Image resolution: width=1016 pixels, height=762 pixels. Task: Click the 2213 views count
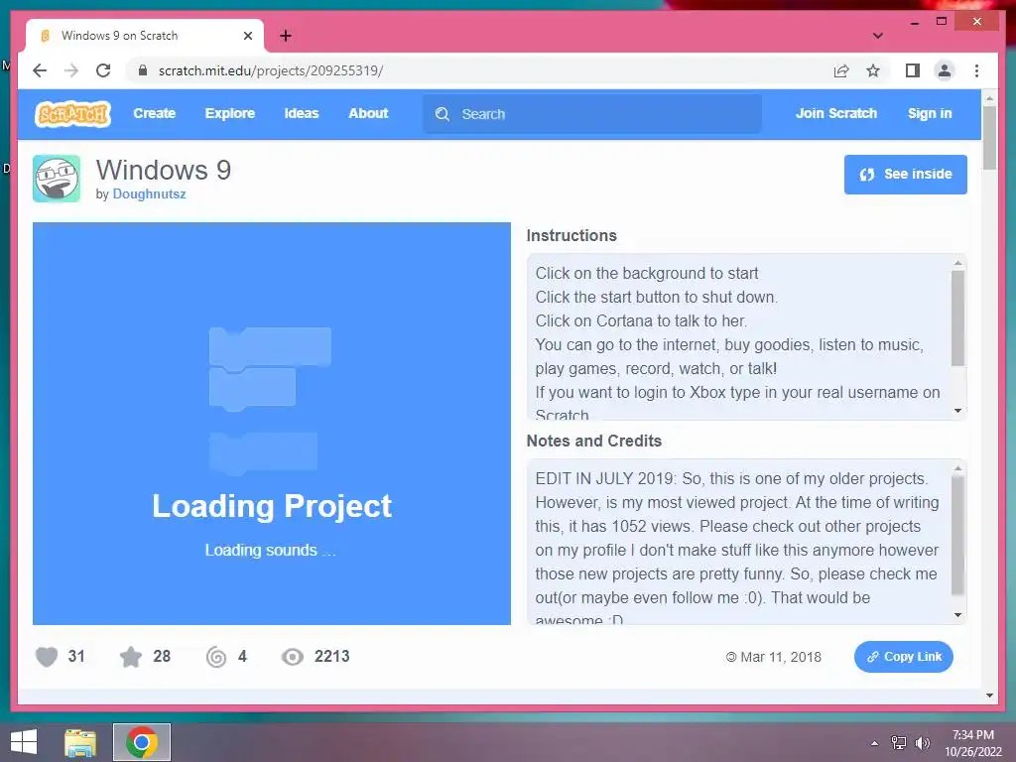tap(331, 657)
